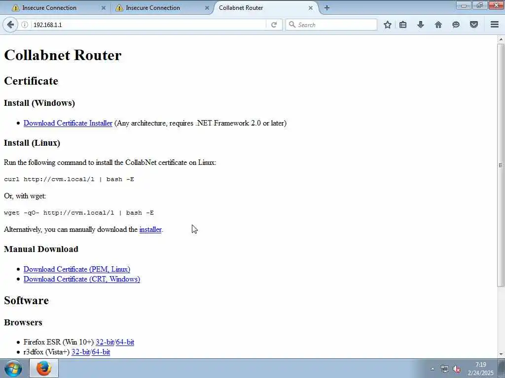
Task: Select the Collabnet Router tab
Action: [264, 8]
